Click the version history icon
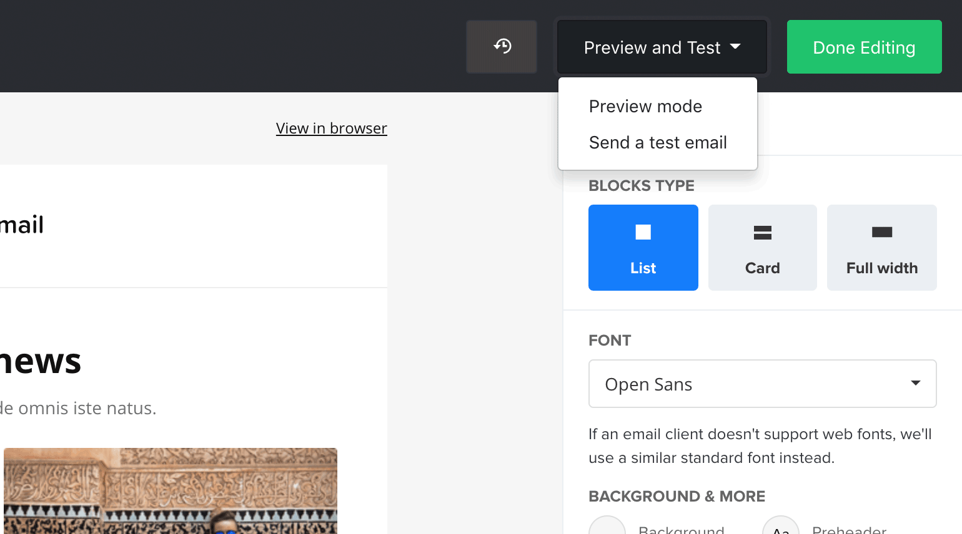This screenshot has width=962, height=534. click(501, 46)
